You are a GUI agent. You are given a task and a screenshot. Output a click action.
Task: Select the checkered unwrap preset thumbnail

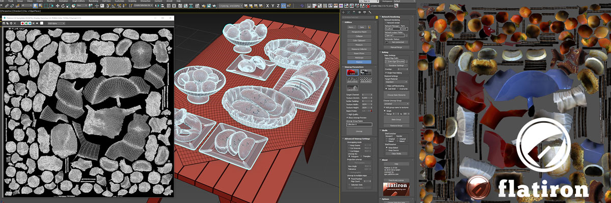pyautogui.click(x=366, y=79)
